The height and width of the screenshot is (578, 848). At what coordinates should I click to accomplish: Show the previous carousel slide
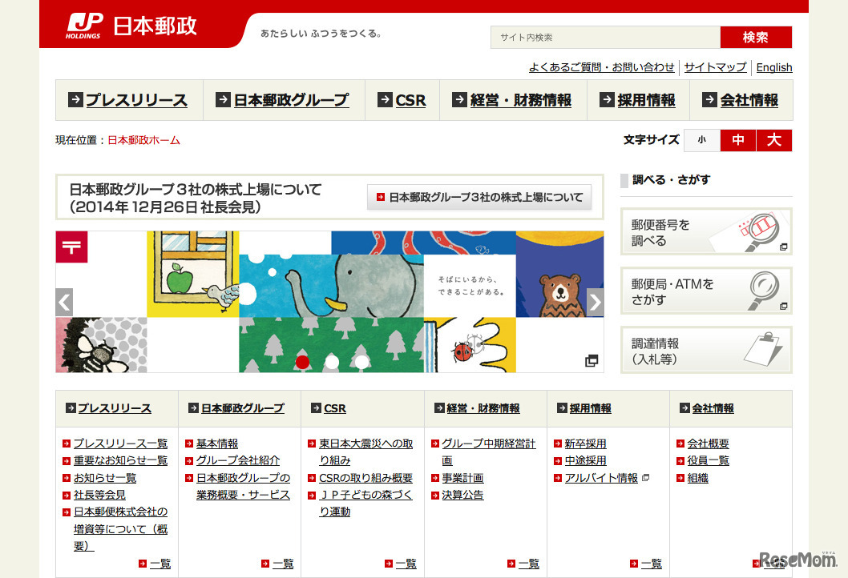pos(64,302)
